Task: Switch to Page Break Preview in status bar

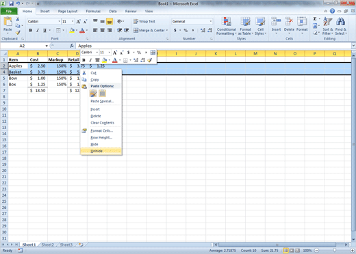Action: [x=298, y=251]
